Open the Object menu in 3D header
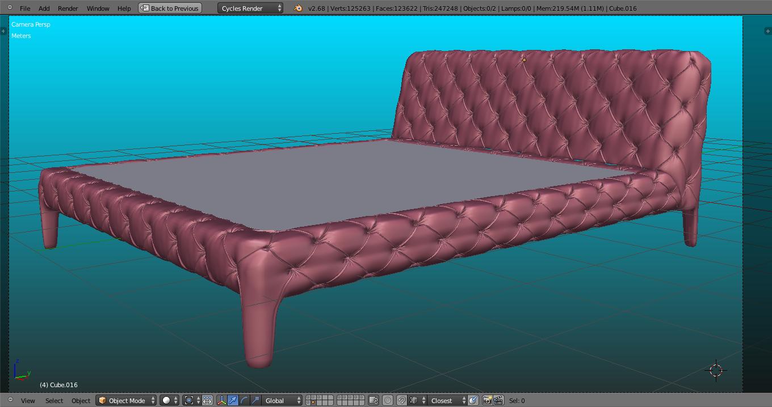 (81, 400)
